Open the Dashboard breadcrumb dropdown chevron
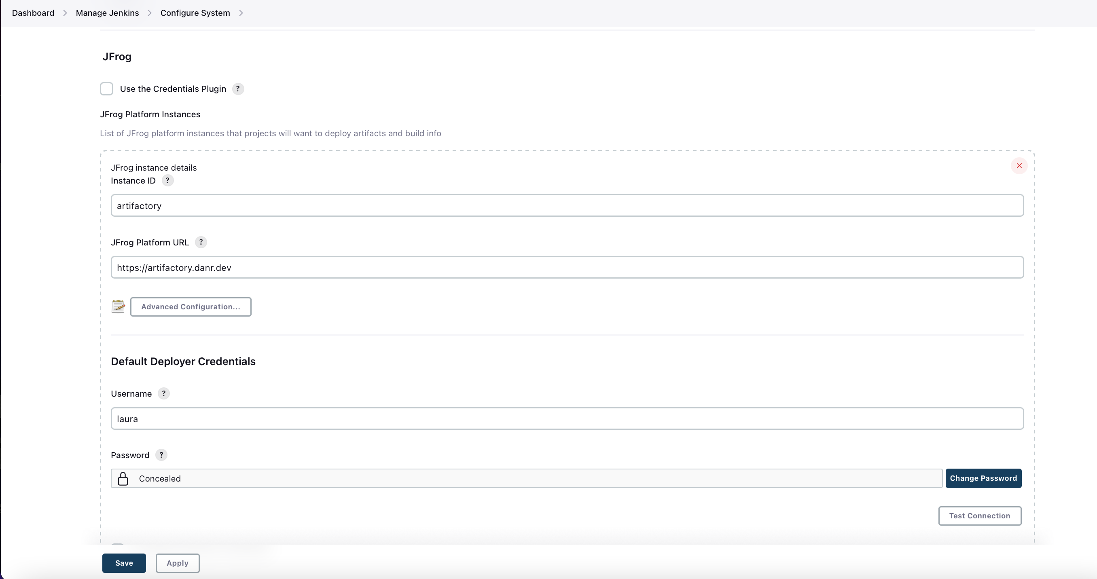1097x579 pixels. [x=65, y=13]
